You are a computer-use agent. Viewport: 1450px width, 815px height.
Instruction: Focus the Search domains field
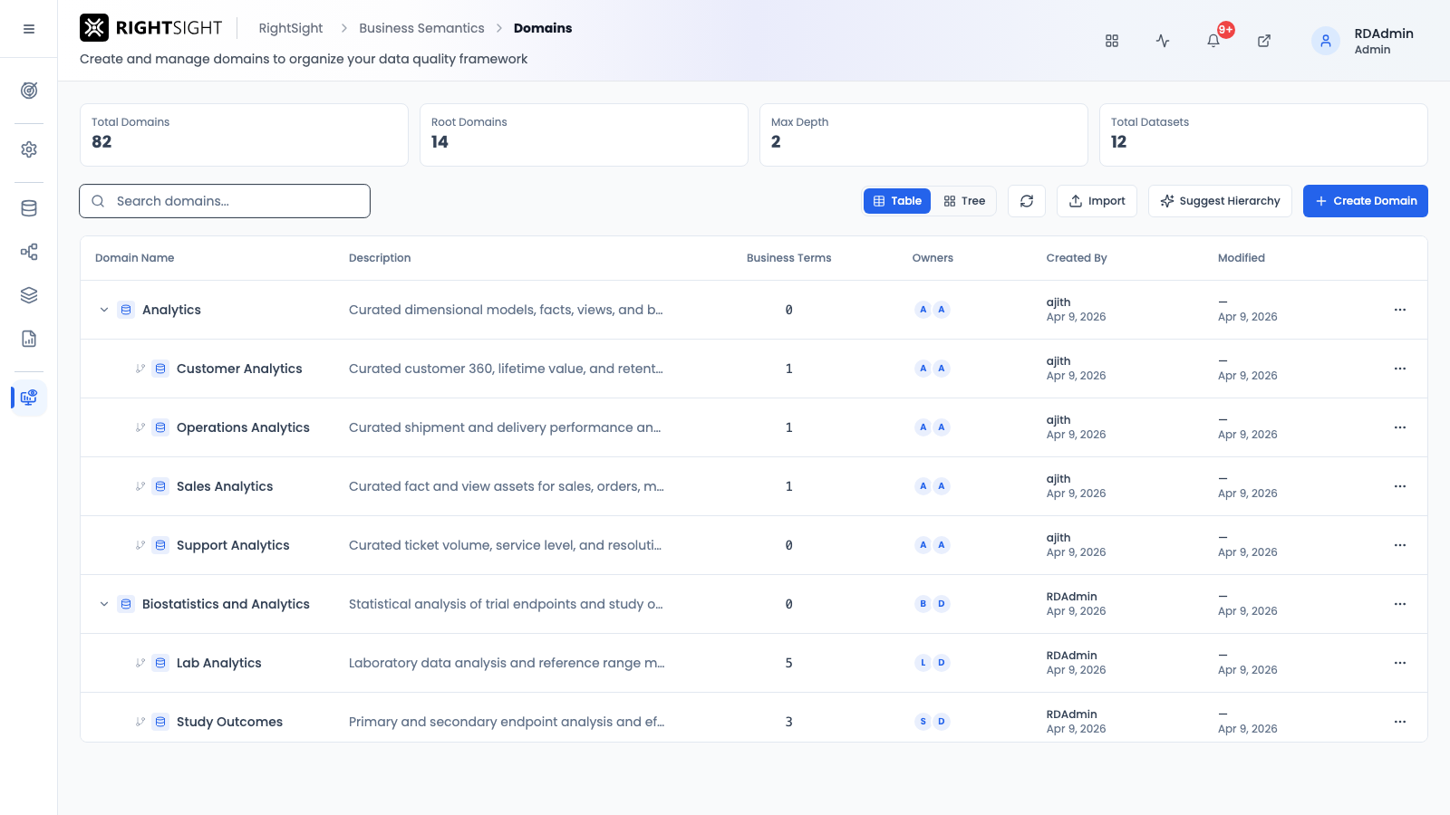tap(225, 201)
